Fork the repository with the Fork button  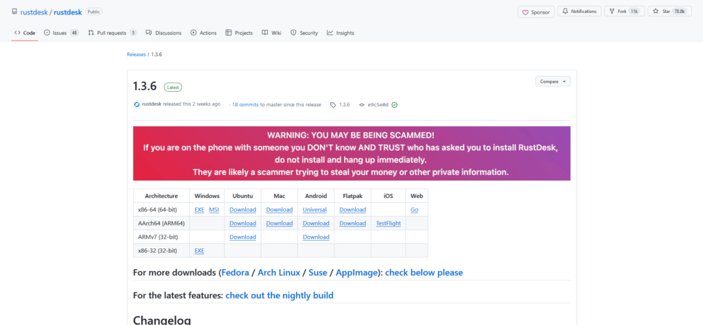pos(625,12)
